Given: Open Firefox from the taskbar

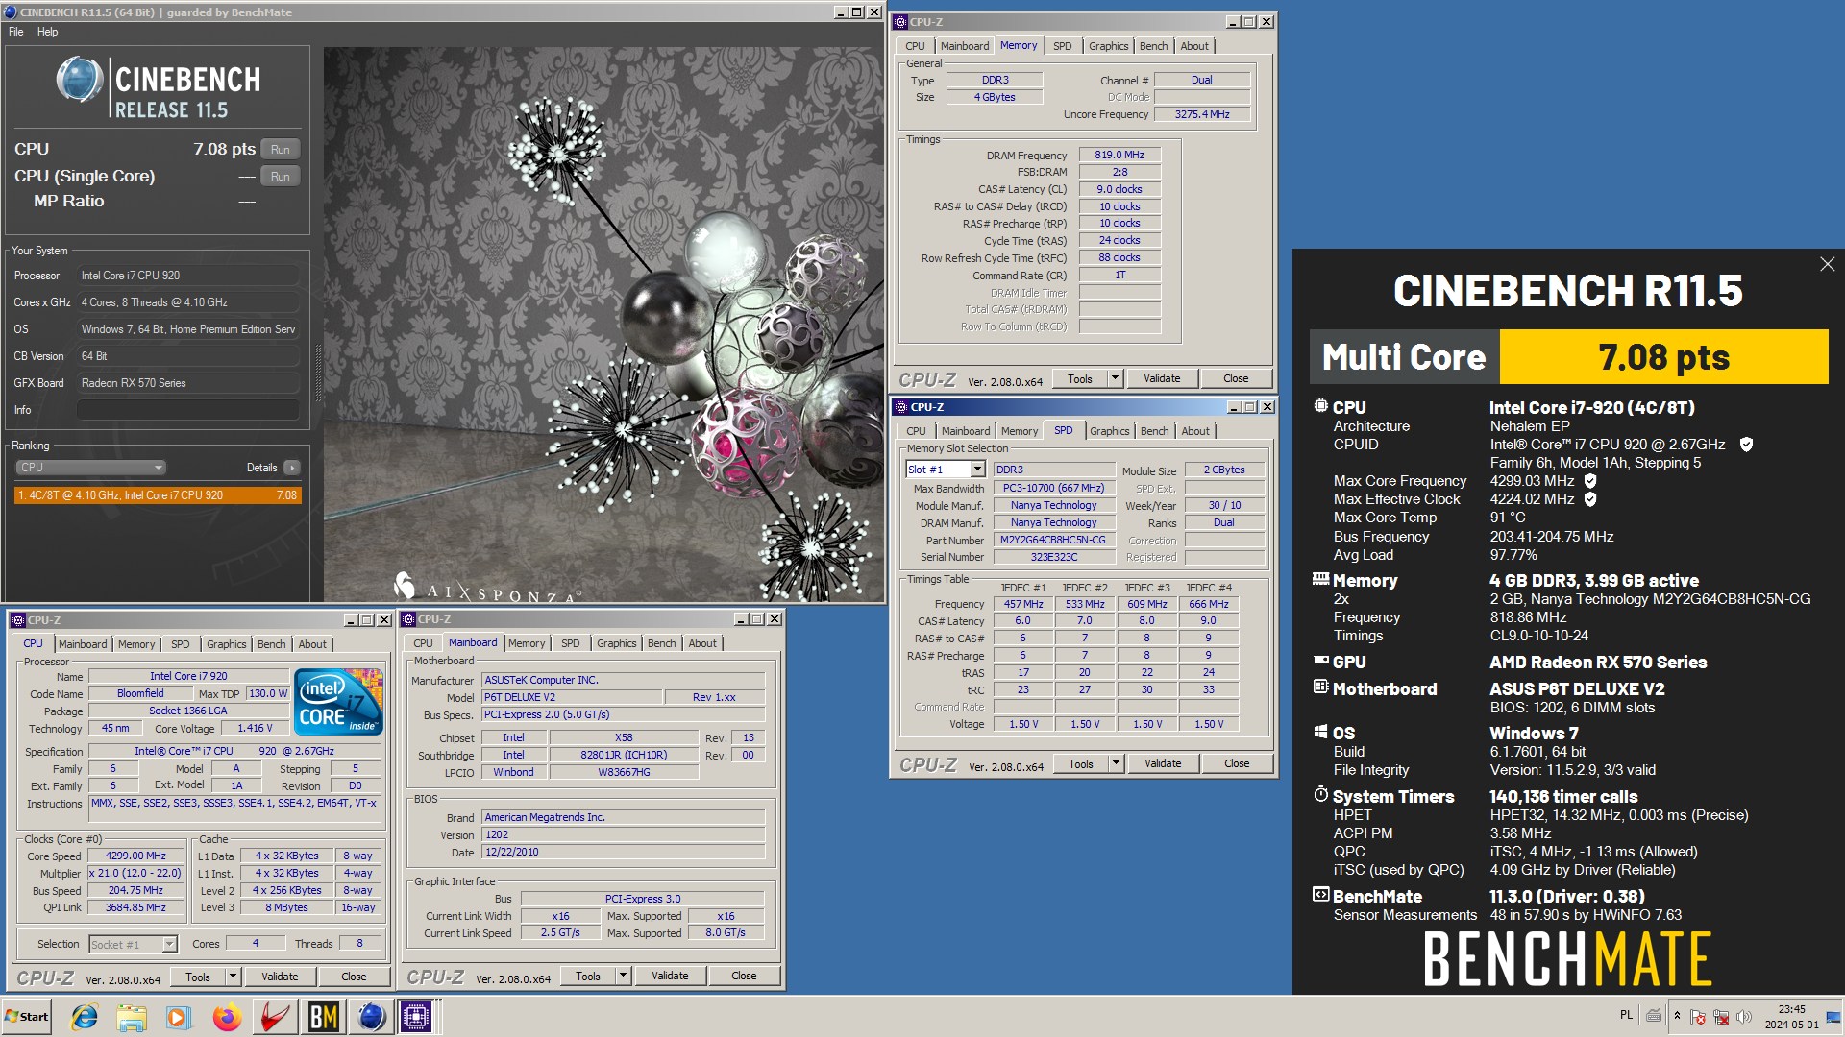Looking at the screenshot, I should tap(227, 1017).
